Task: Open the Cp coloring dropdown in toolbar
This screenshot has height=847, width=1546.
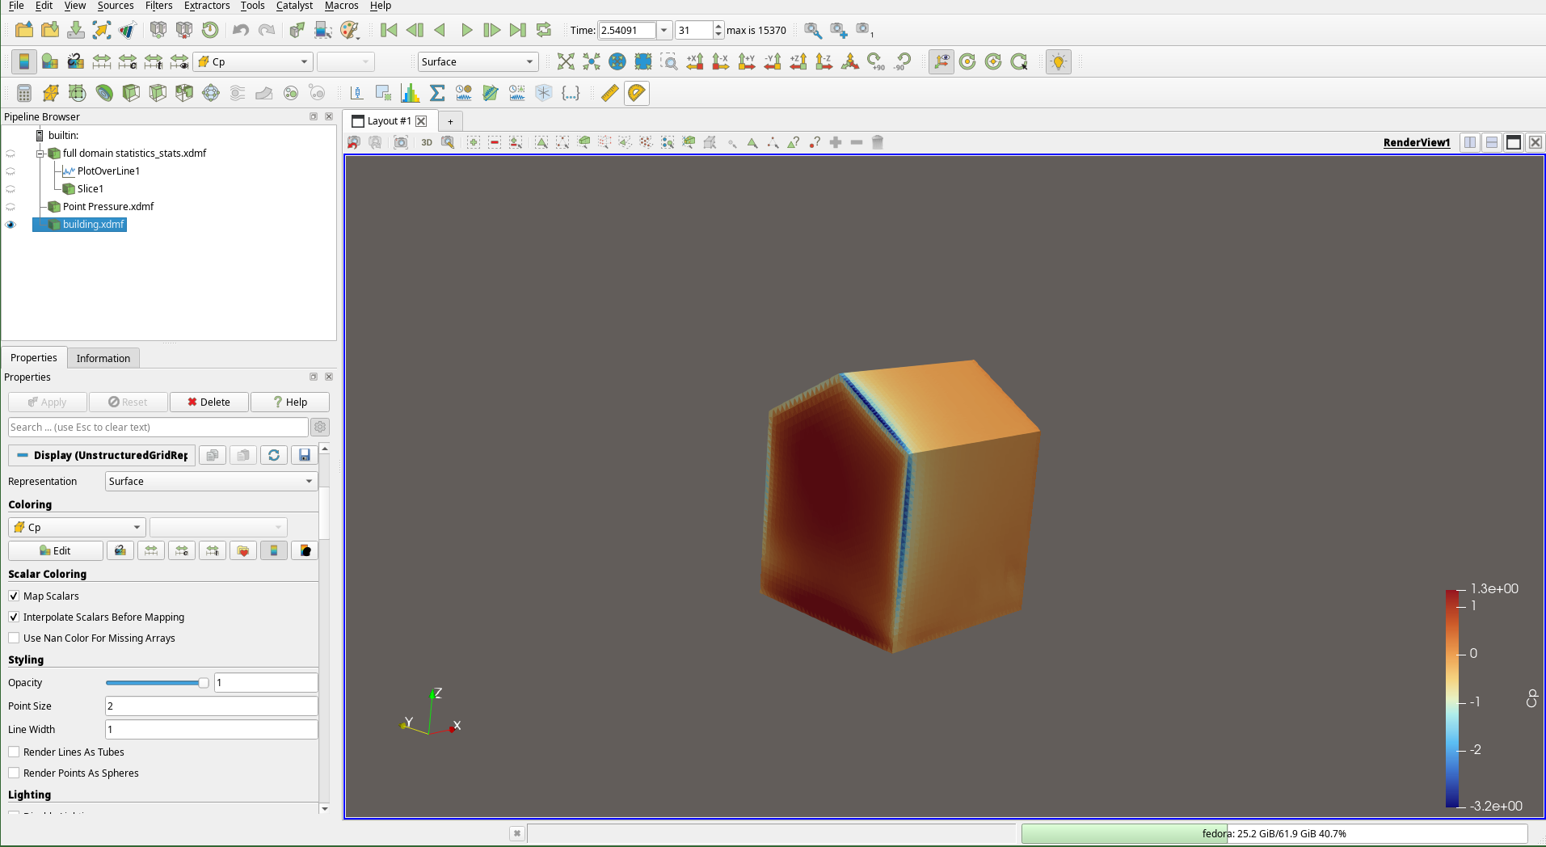Action: point(253,61)
